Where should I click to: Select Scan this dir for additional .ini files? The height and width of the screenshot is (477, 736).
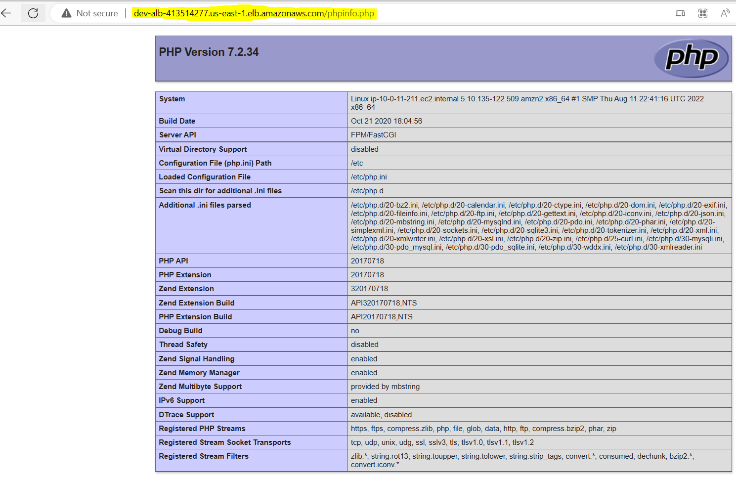click(220, 191)
